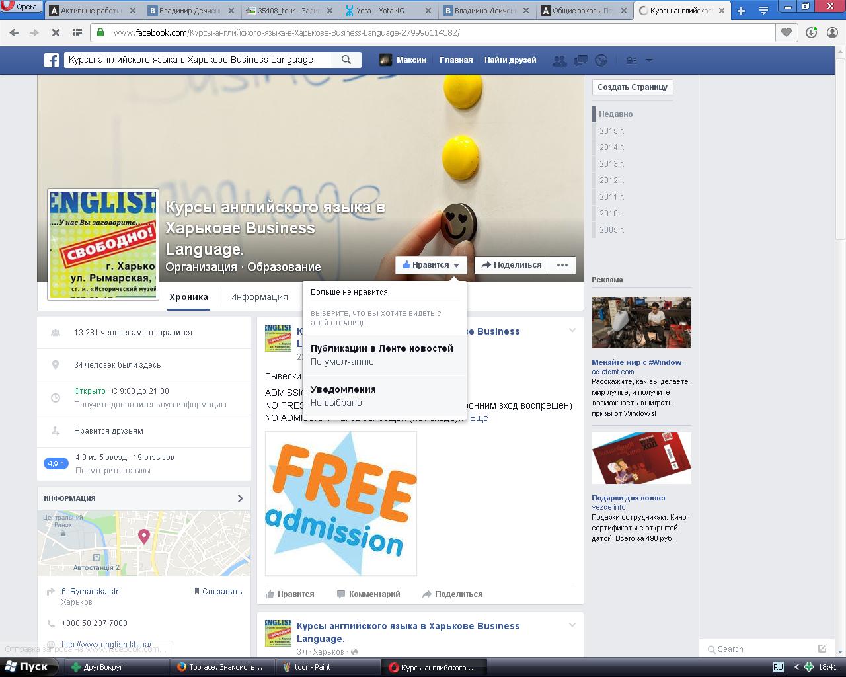The width and height of the screenshot is (846, 677).
Task: Click the Facebook search magnifier button
Action: coord(346,60)
